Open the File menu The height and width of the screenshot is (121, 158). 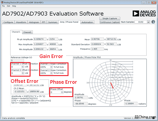coord(3,6)
